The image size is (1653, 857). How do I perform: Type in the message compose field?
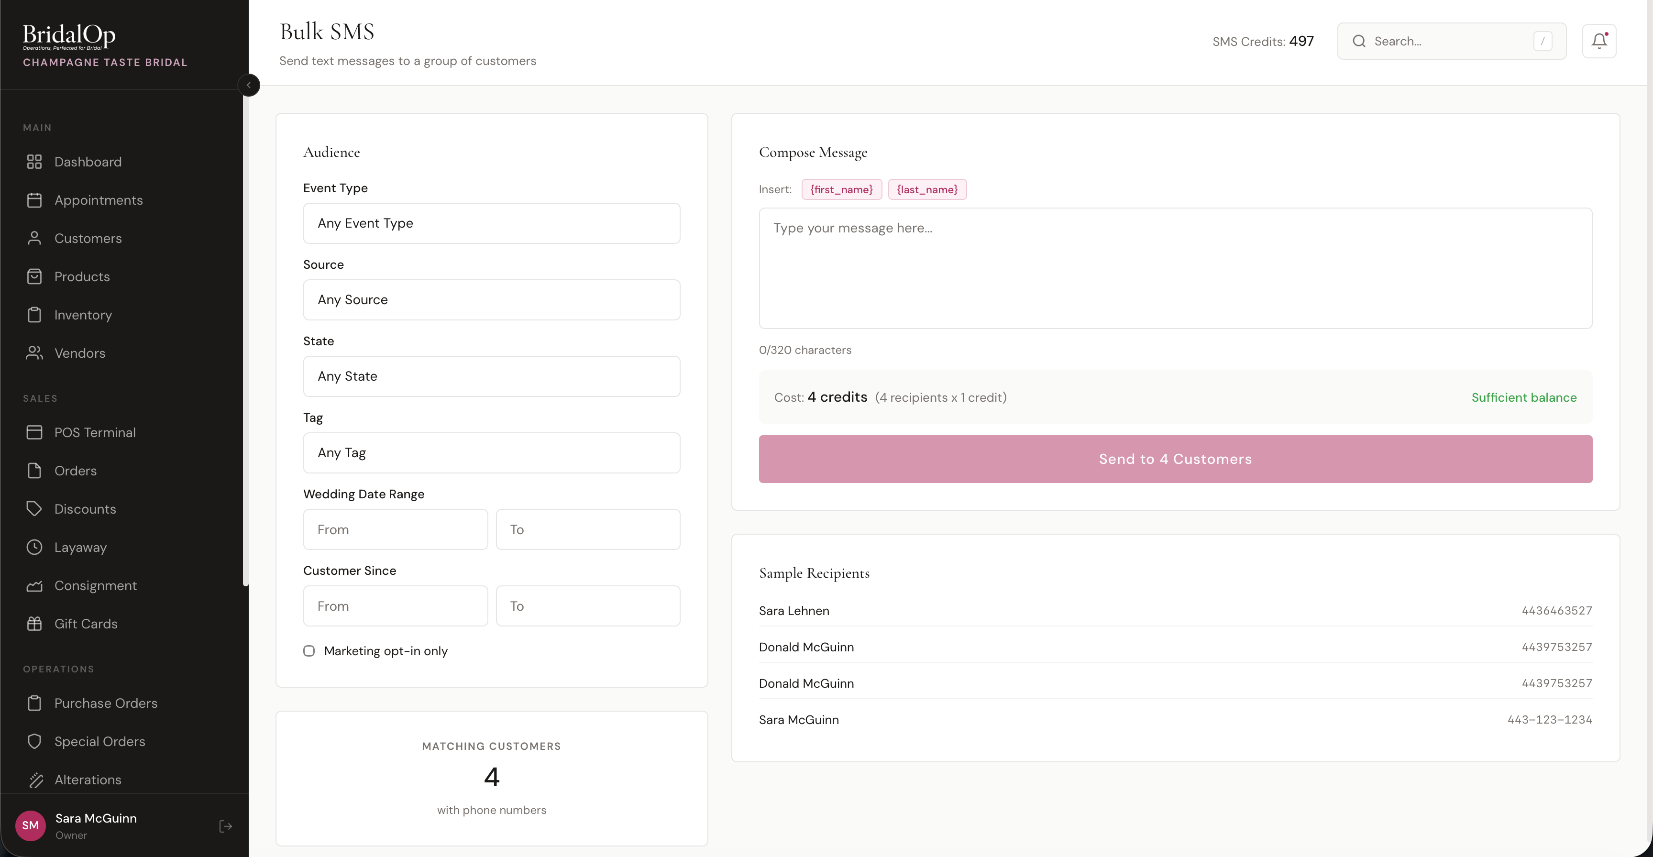coord(1174,268)
